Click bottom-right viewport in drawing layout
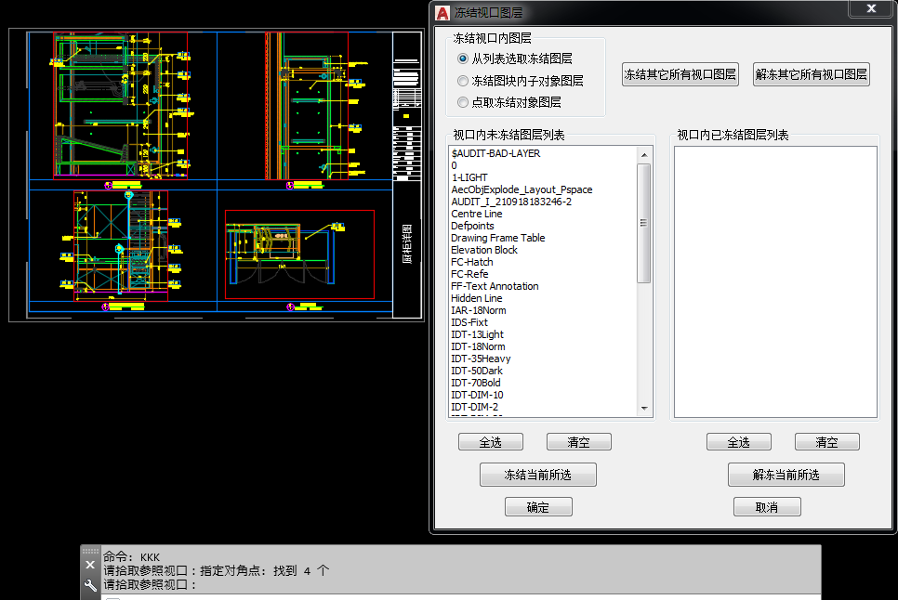This screenshot has width=898, height=600. (x=299, y=254)
